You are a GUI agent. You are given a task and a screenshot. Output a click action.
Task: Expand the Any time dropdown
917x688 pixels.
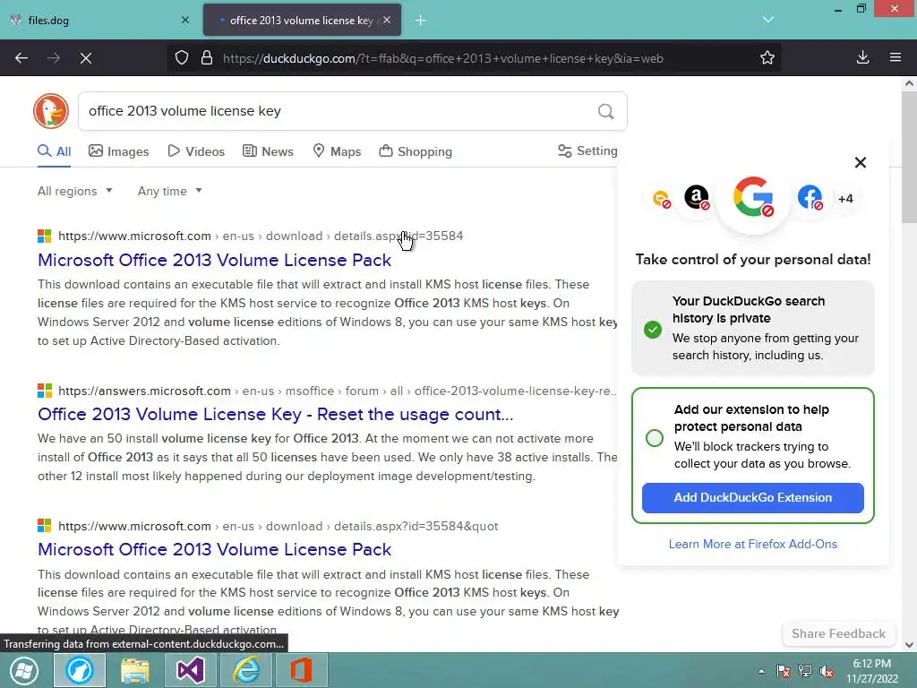tap(169, 191)
